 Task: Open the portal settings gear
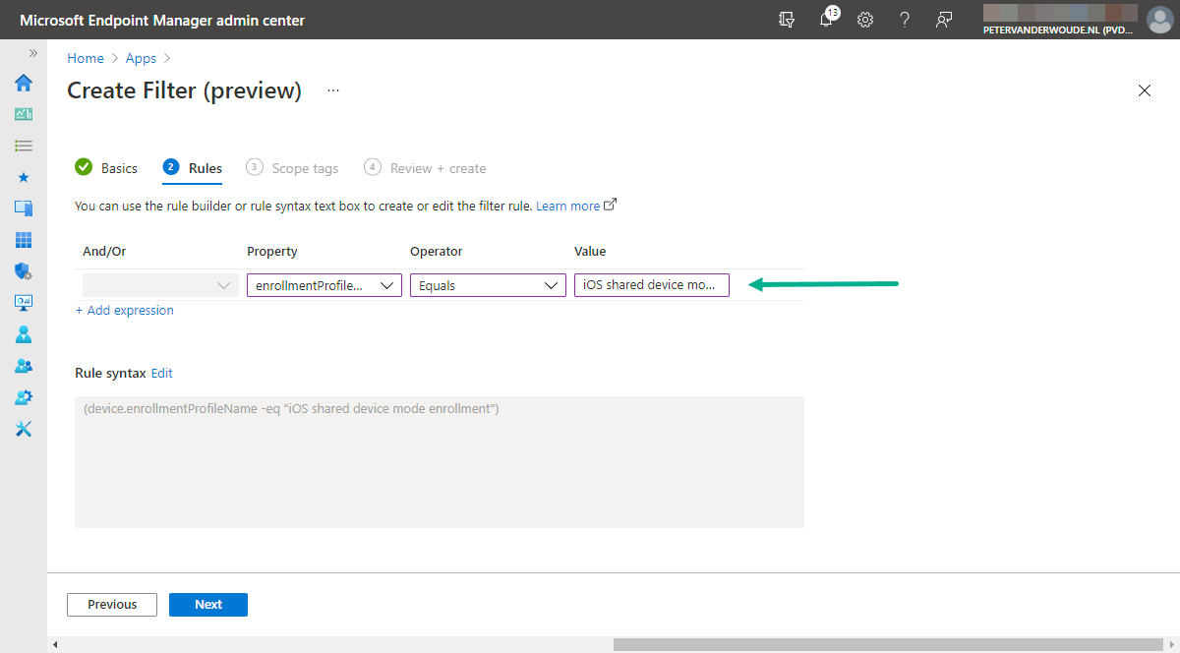tap(865, 20)
